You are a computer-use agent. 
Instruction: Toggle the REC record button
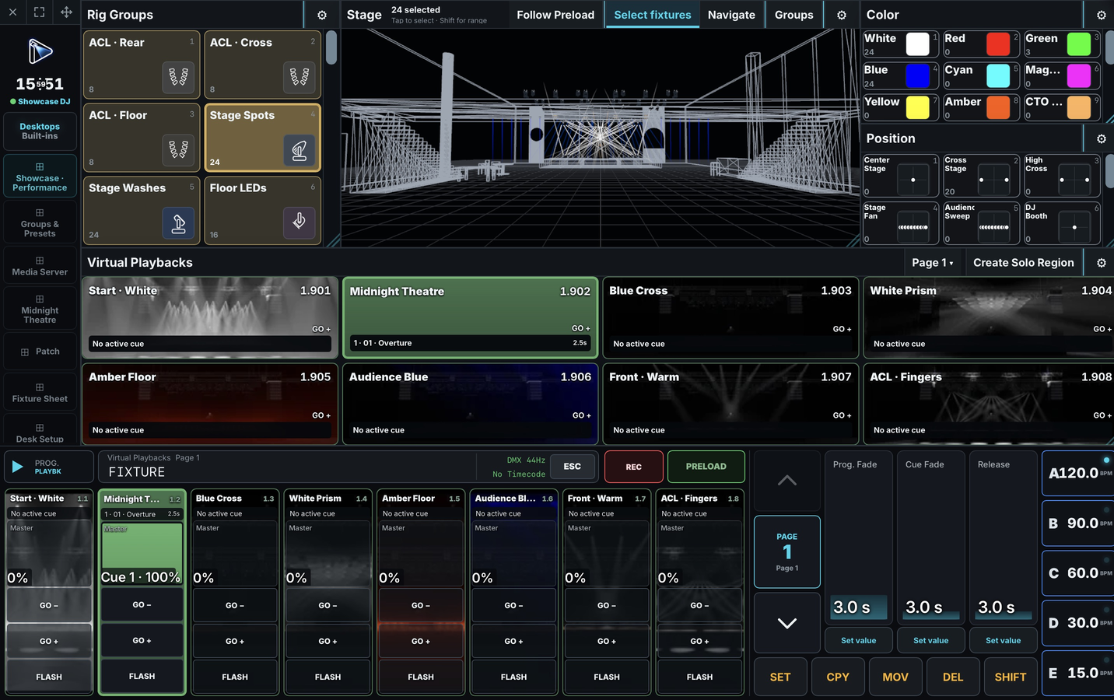coord(634,467)
